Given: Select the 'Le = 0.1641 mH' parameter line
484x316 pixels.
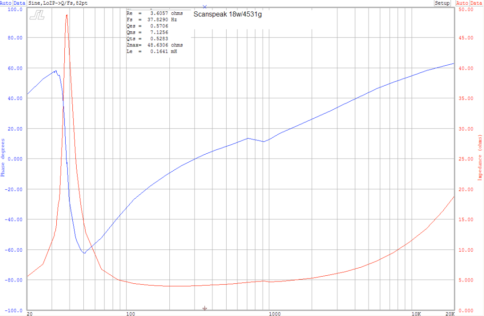Looking at the screenshot, I should point(152,51).
